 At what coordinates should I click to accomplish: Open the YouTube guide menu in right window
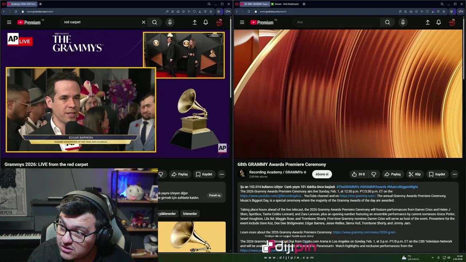pos(242,22)
